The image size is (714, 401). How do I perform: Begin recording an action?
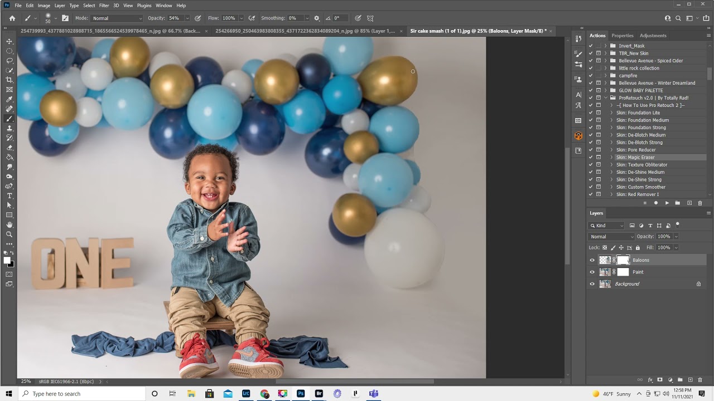(x=656, y=203)
